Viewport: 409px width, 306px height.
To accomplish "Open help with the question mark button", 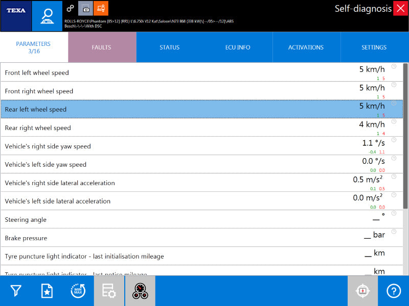I will (394, 291).
